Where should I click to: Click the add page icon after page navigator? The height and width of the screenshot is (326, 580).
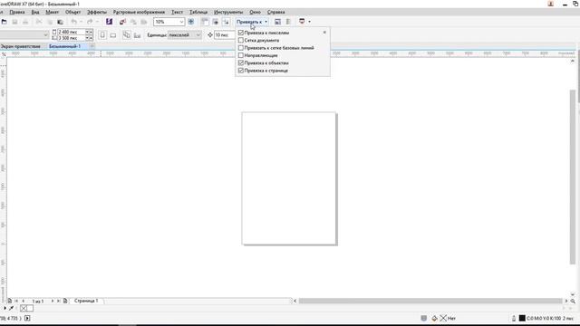(65, 301)
